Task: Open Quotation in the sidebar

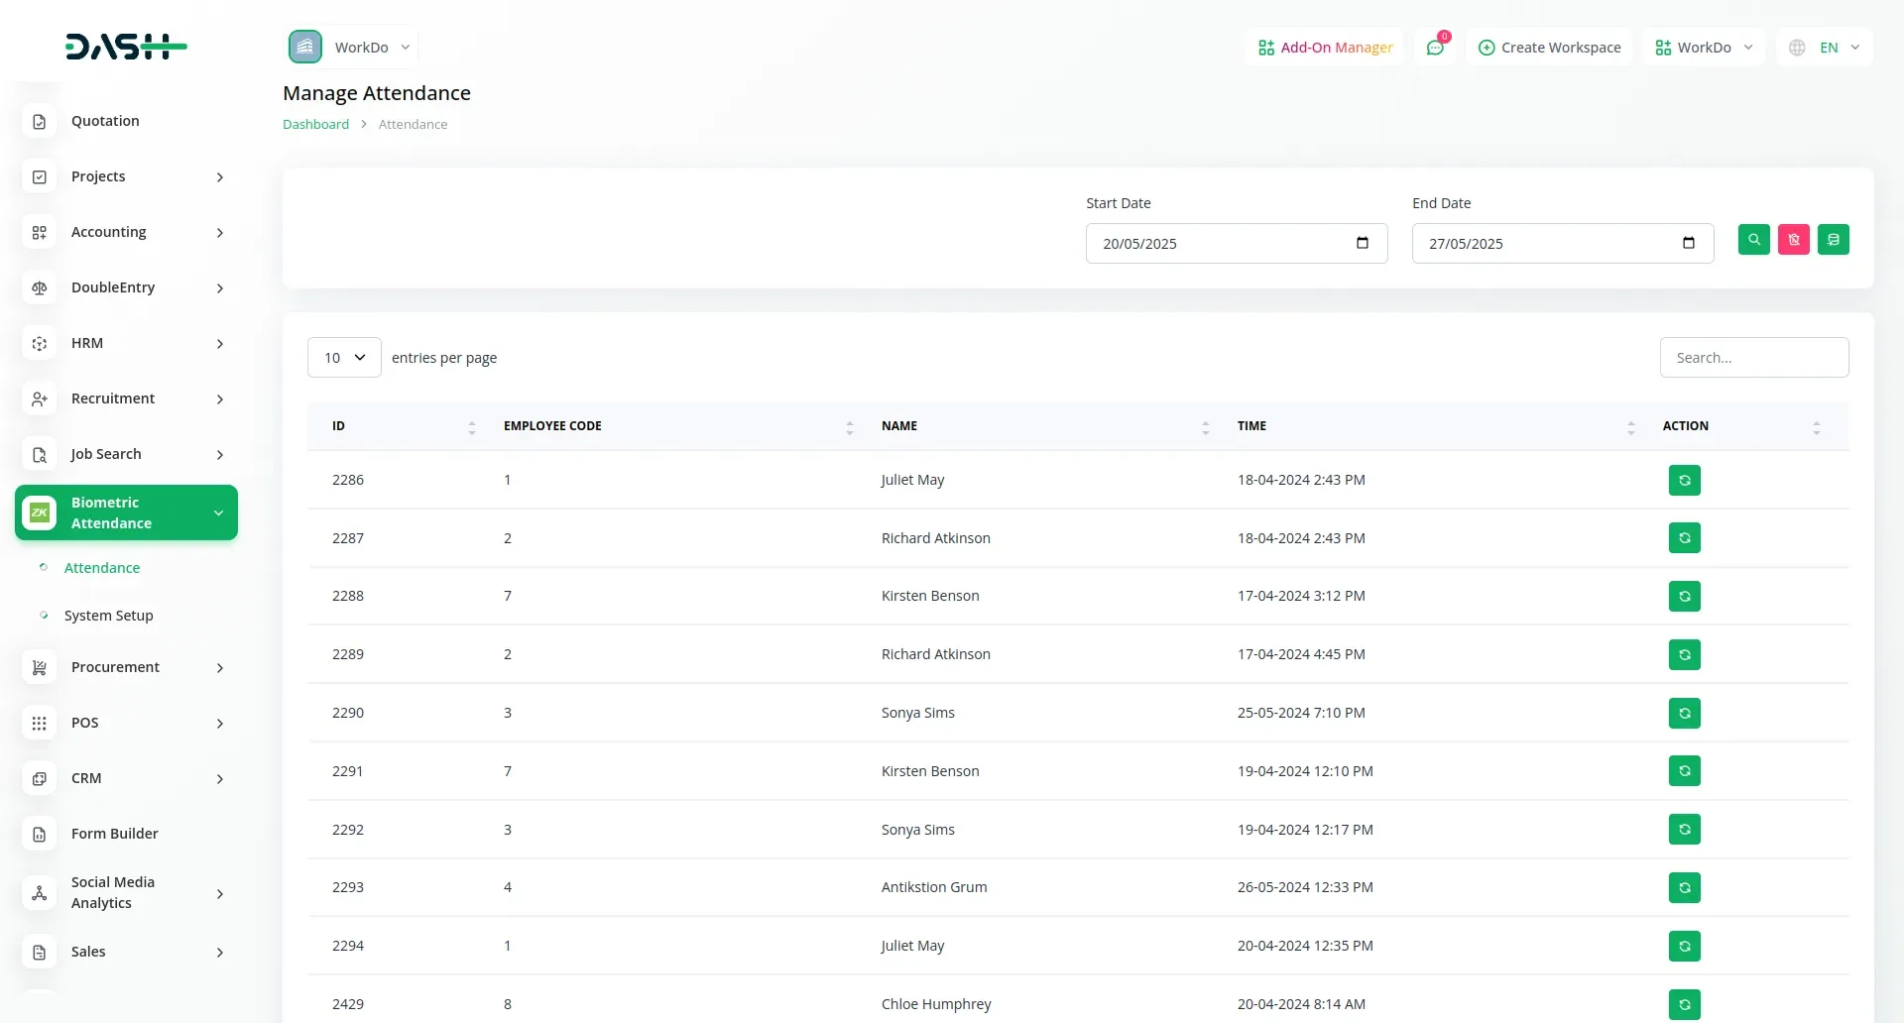Action: point(105,121)
